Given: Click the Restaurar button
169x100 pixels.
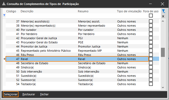Looking at the screenshot, I should click(x=29, y=94).
